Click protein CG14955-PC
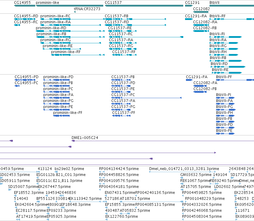The width and height of the screenshot is (254, 221). point(26,83)
